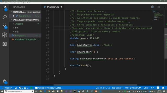The image size is (167, 93).
Task: Click the unsaved dot beside Program.cs in open editors
Action: 14,16
